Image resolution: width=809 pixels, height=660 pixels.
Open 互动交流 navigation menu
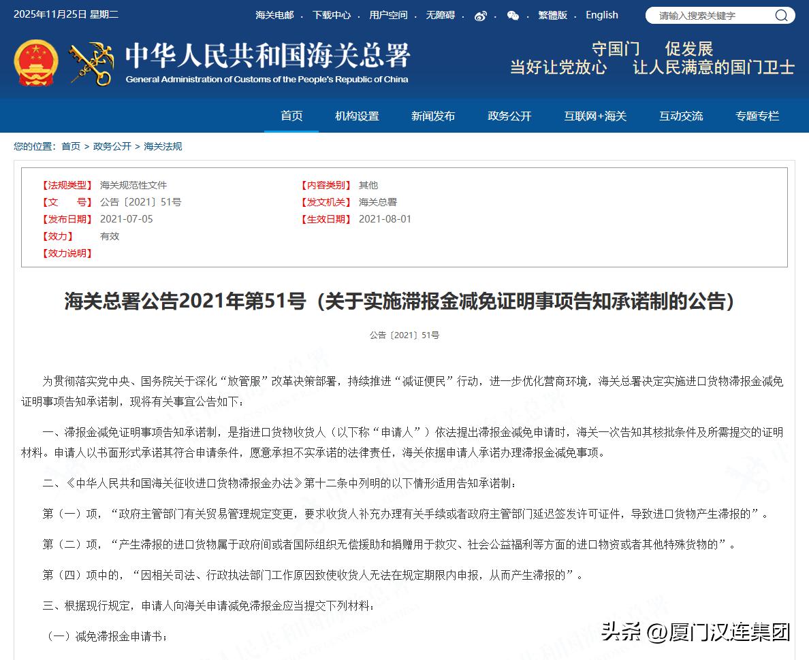point(680,116)
